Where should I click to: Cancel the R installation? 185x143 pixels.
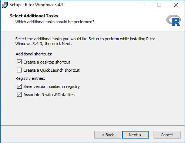click(x=167, y=135)
